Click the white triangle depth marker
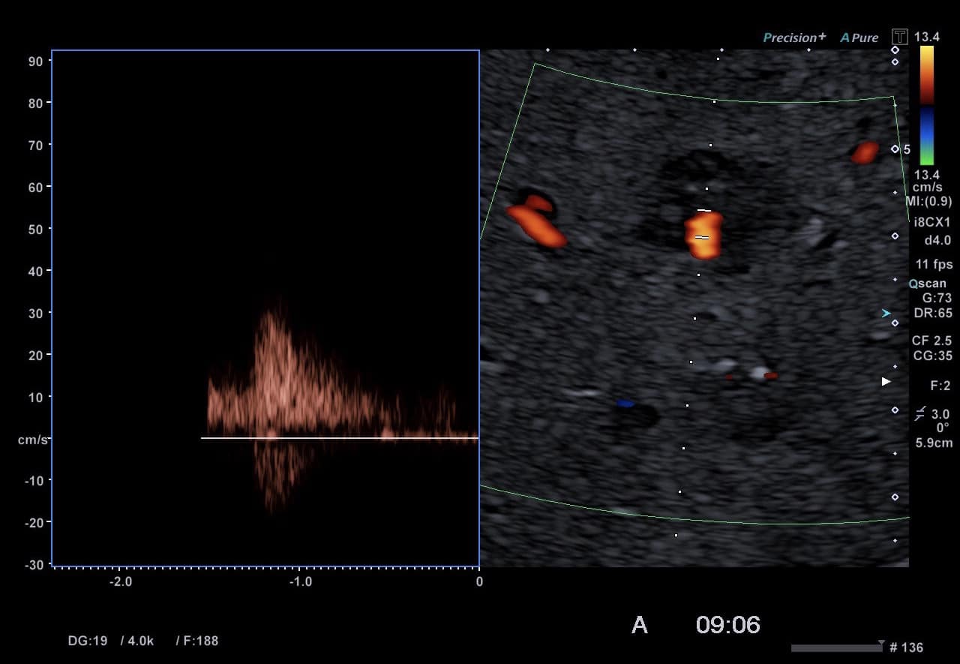The height and width of the screenshot is (664, 960). coord(886,382)
